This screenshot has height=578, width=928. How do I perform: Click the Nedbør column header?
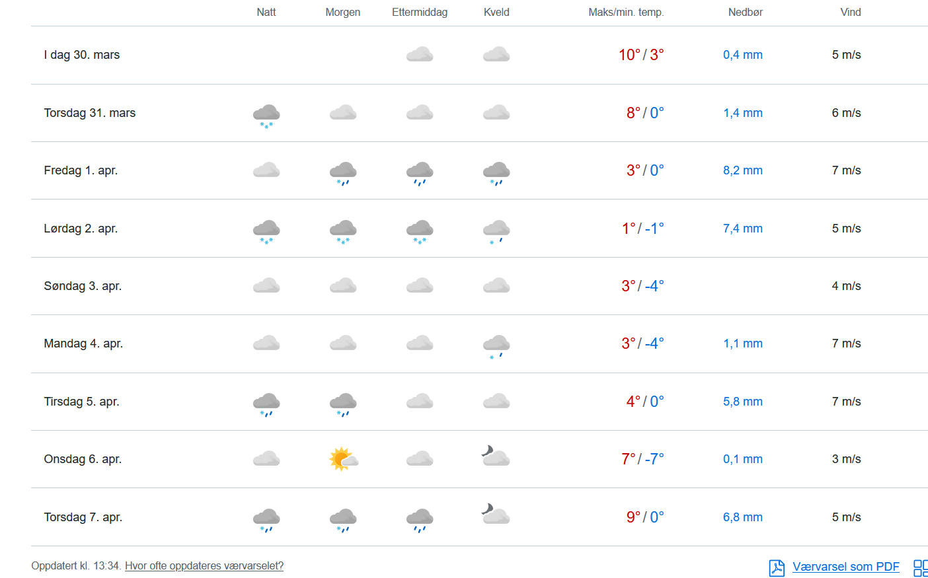[745, 12]
